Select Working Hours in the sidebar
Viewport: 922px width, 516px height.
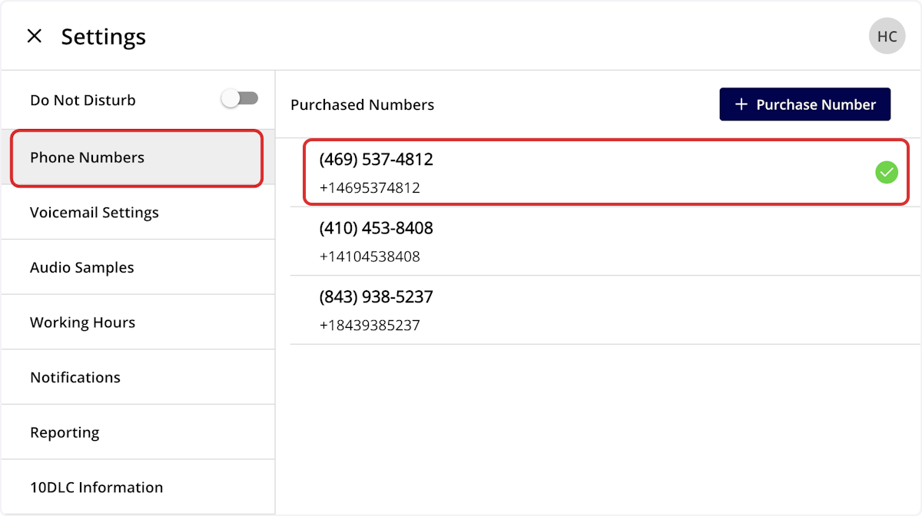pos(138,322)
